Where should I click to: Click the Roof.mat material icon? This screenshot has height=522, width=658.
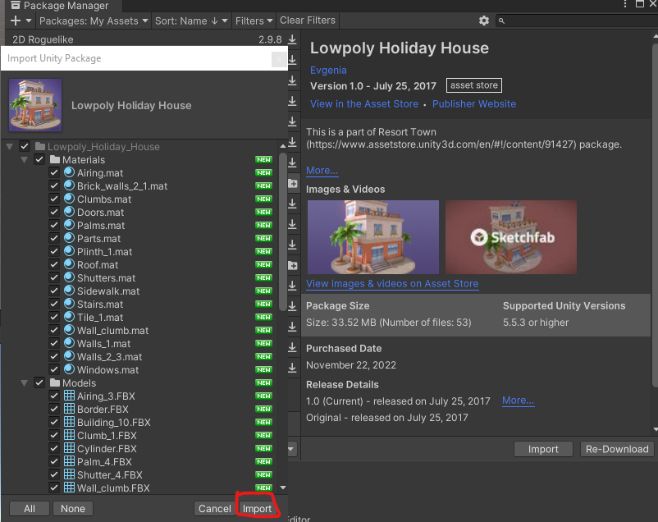69,264
